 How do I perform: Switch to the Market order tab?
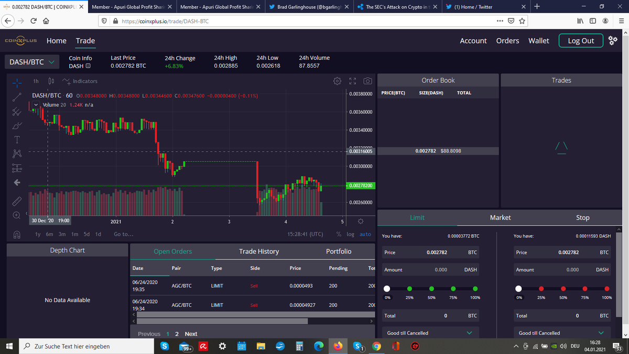pyautogui.click(x=500, y=218)
